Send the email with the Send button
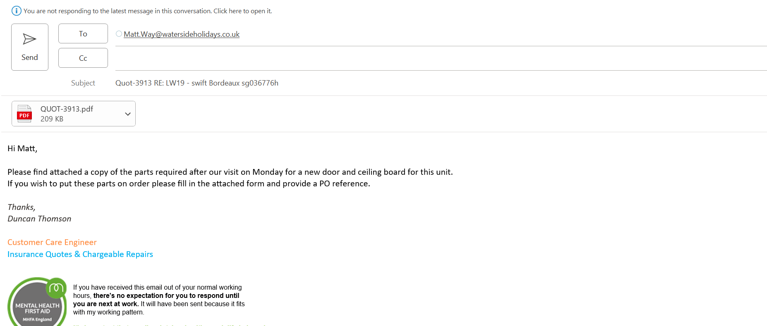Viewport: 767px width, 326px height. [x=30, y=47]
